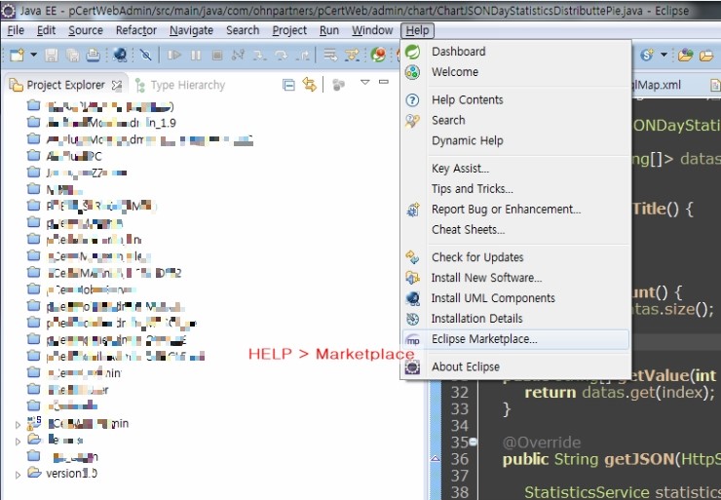Screen dimensions: 721x500
Task: Click the grey focus-task icon in Project Explorer
Action: pyautogui.click(x=339, y=85)
